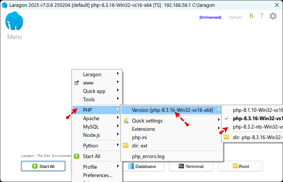Click the Terminal button
Viewport: 283px width, 182px height.
click(x=191, y=166)
